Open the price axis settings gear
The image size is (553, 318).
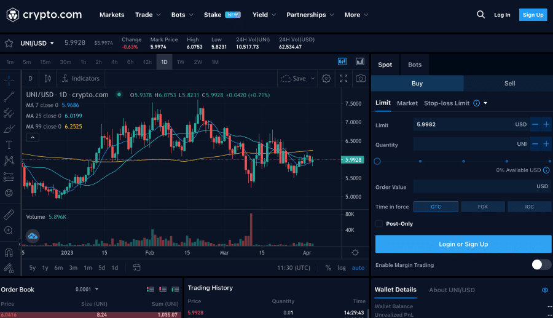click(355, 252)
